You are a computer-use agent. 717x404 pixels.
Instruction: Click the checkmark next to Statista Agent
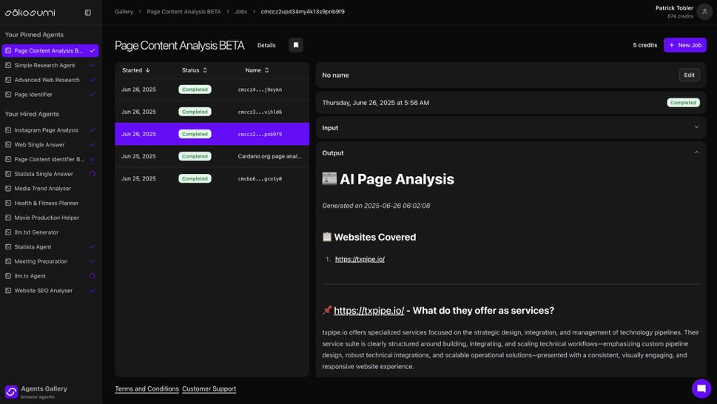92,247
